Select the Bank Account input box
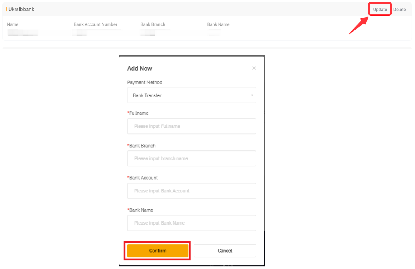The image size is (415, 269). (191, 191)
